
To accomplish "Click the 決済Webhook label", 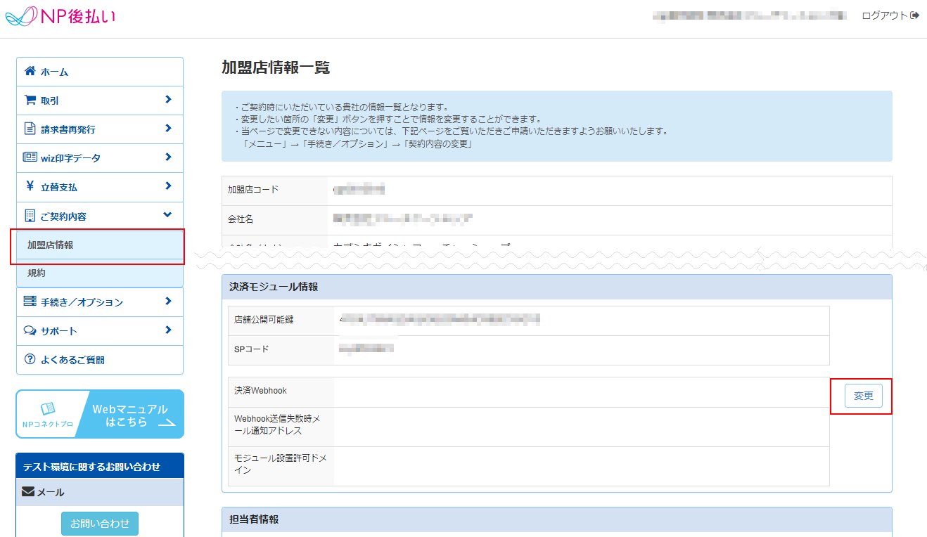I will coord(261,391).
